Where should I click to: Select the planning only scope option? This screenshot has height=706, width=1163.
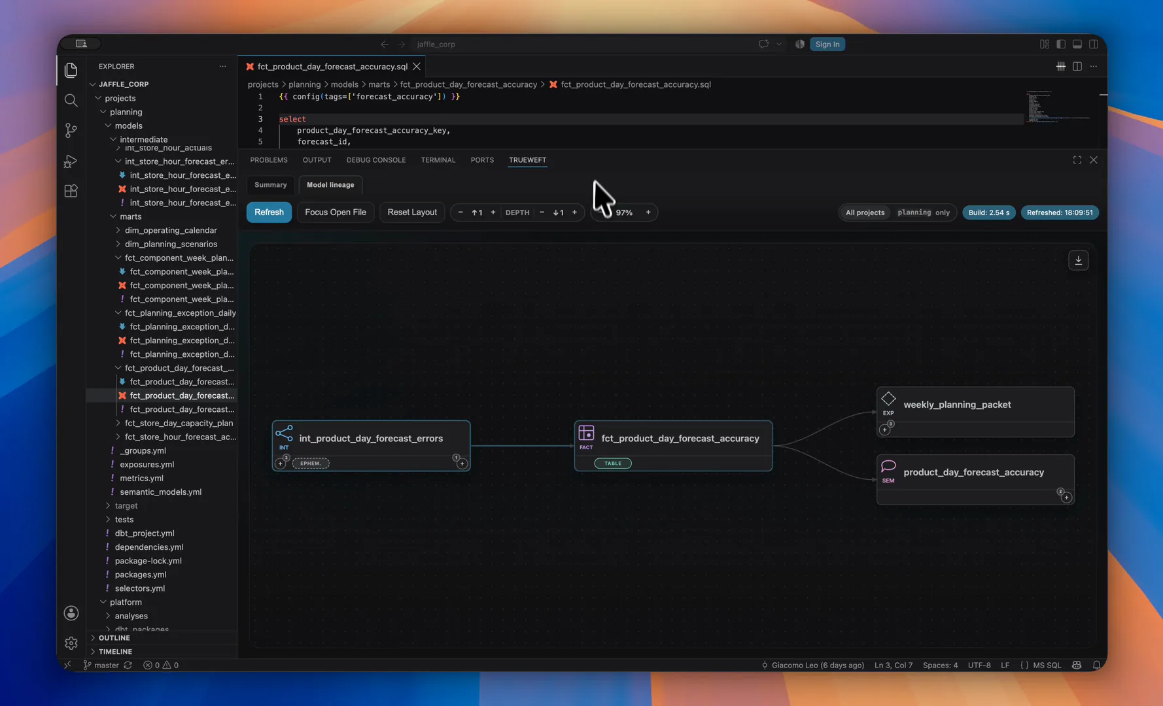(924, 212)
